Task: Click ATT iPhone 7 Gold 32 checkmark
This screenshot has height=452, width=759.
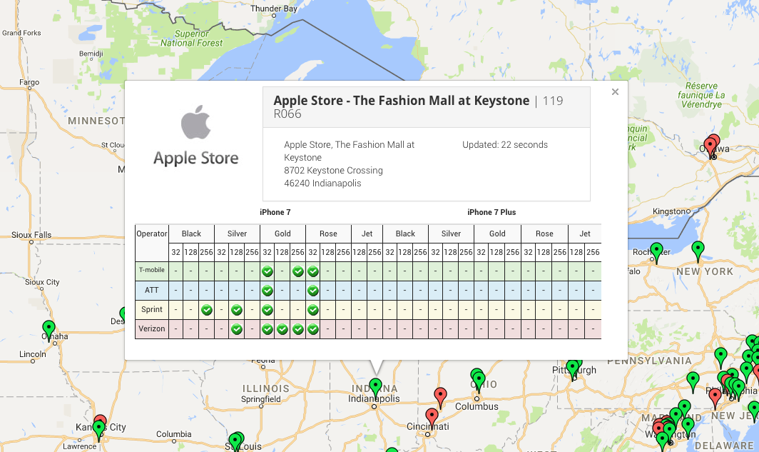Action: 268,291
